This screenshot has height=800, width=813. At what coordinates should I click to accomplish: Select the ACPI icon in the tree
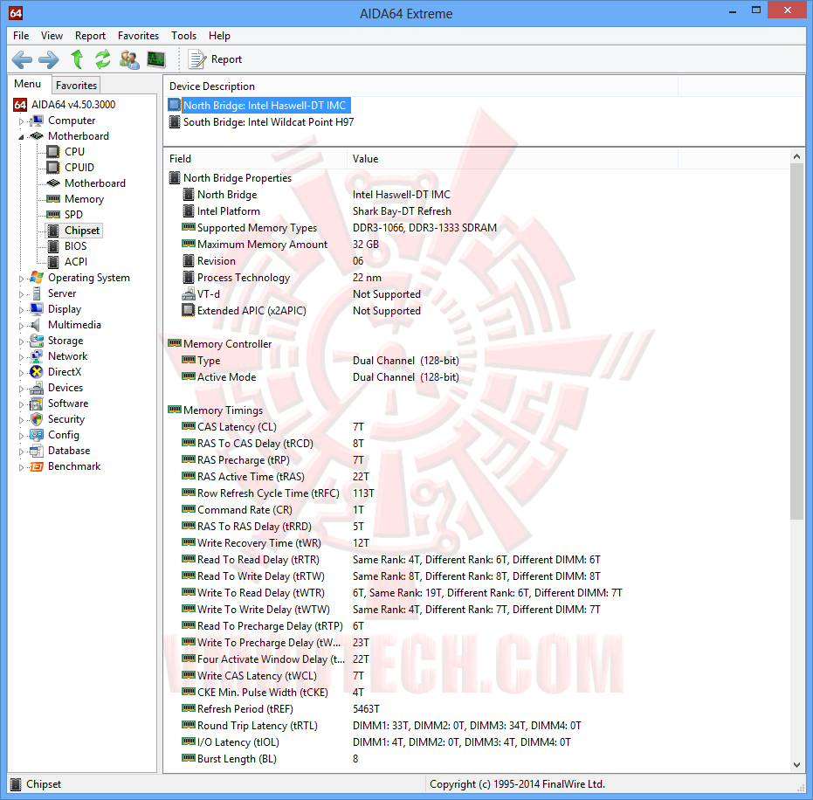pyautogui.click(x=53, y=262)
